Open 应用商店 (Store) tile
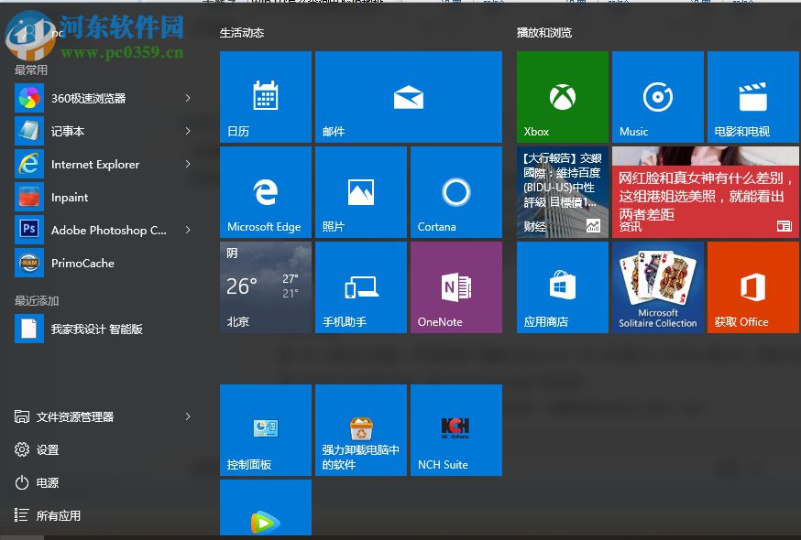The width and height of the screenshot is (801, 540). pos(561,286)
